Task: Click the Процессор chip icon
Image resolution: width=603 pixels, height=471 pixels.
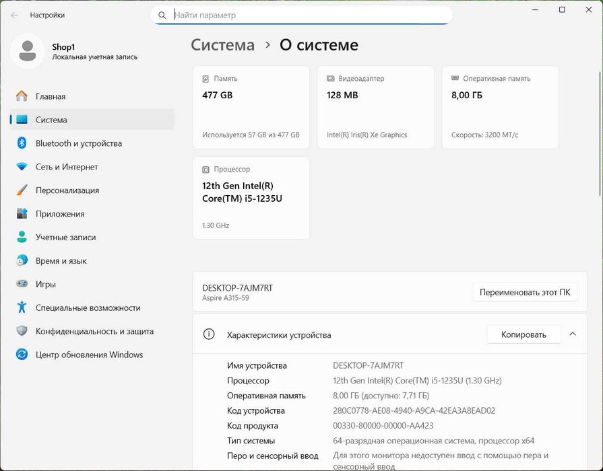Action: pos(205,170)
